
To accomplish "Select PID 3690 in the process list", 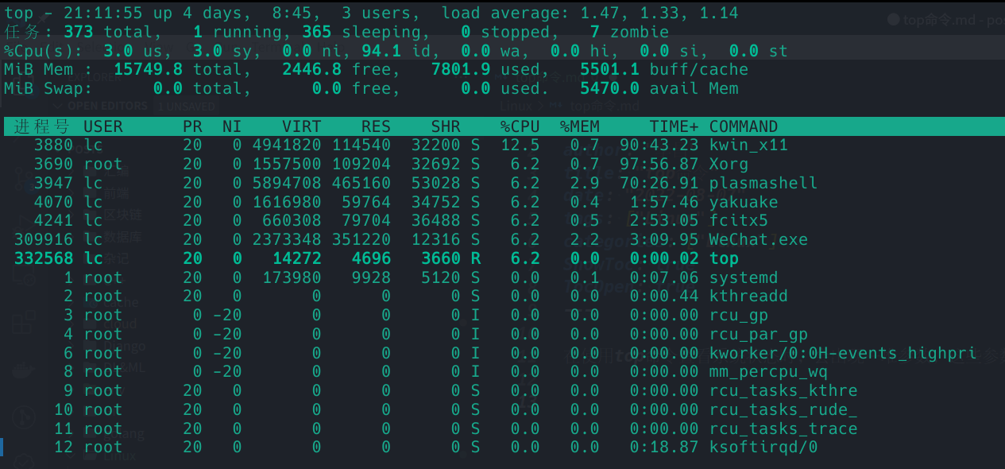I will 53,165.
